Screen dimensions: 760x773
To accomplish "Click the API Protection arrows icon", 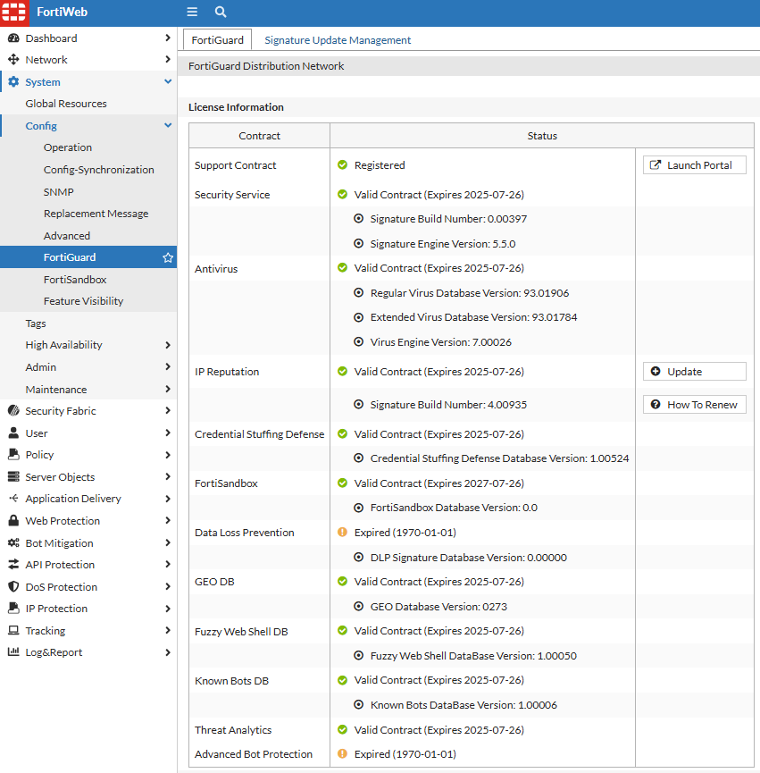I will click(x=13, y=565).
